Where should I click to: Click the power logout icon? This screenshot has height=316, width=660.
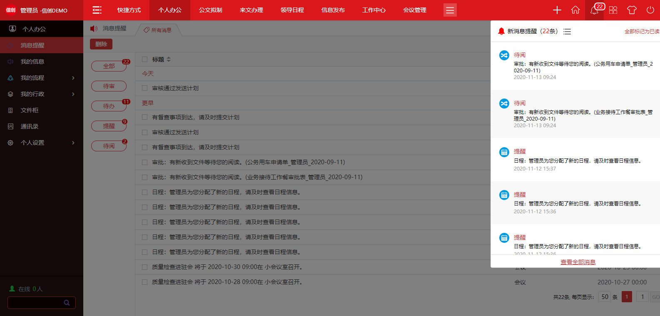(x=650, y=10)
